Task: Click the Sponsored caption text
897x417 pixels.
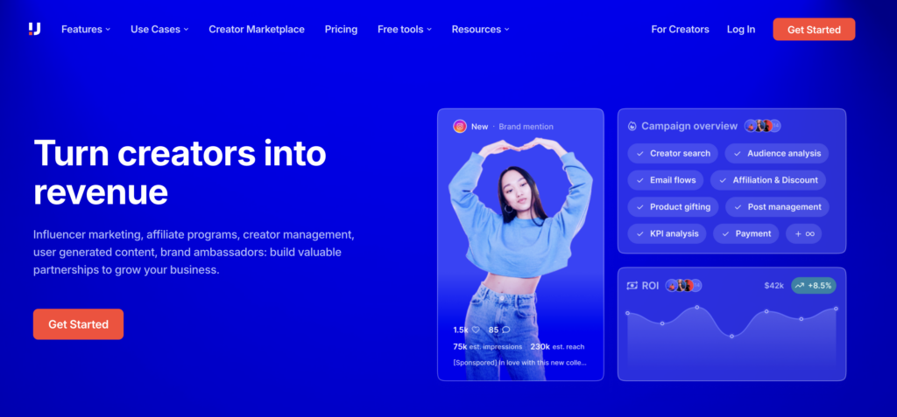Action: pyautogui.click(x=519, y=363)
